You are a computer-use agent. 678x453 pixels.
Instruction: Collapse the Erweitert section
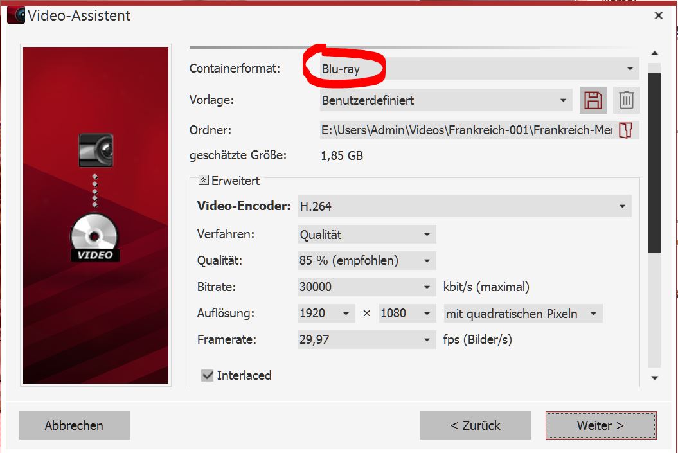point(203,181)
